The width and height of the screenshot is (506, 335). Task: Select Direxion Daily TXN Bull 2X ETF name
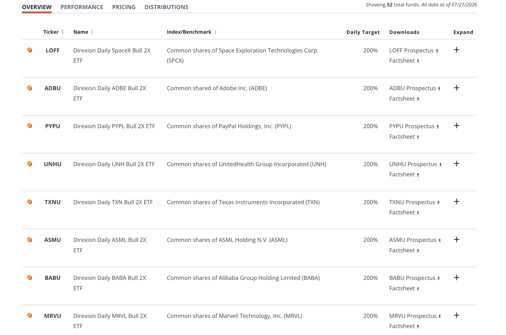click(x=113, y=202)
